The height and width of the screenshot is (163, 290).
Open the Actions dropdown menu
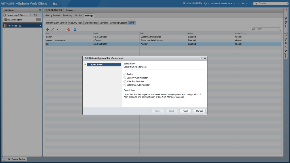click(70, 10)
